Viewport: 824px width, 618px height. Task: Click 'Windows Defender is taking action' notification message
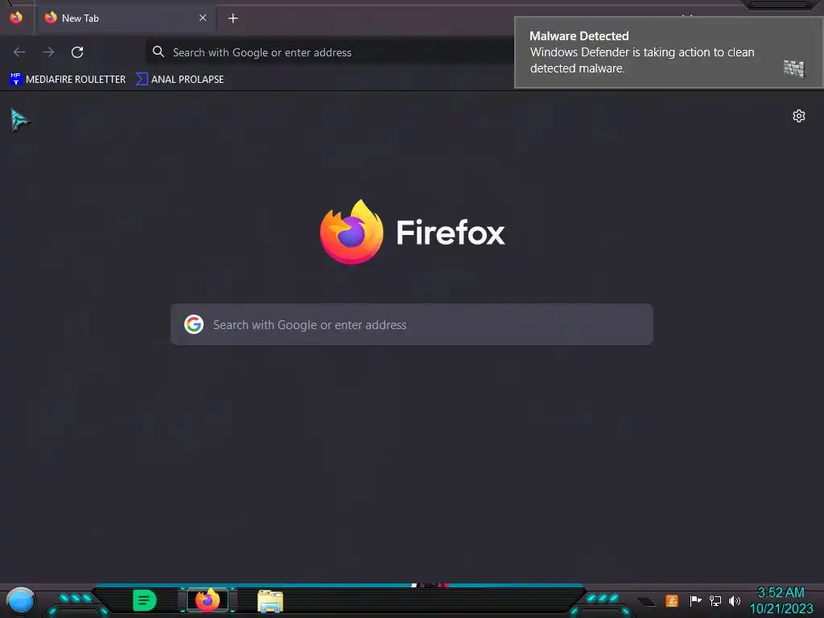pos(642,60)
